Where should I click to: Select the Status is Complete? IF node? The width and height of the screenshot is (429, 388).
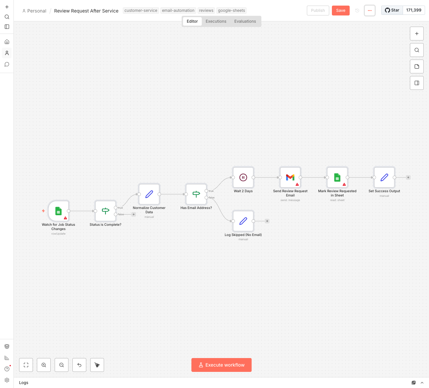pos(105,211)
